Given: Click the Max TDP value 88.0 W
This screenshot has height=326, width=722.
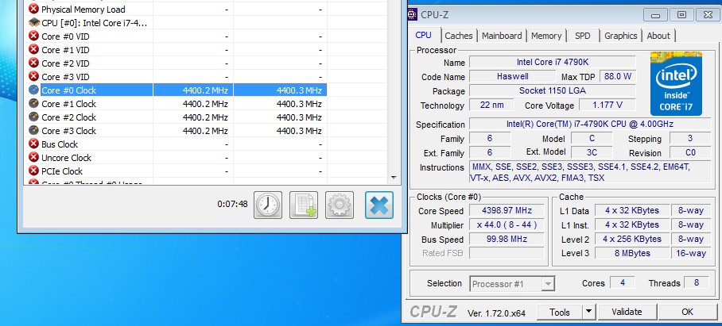Looking at the screenshot, I should pyautogui.click(x=618, y=76).
